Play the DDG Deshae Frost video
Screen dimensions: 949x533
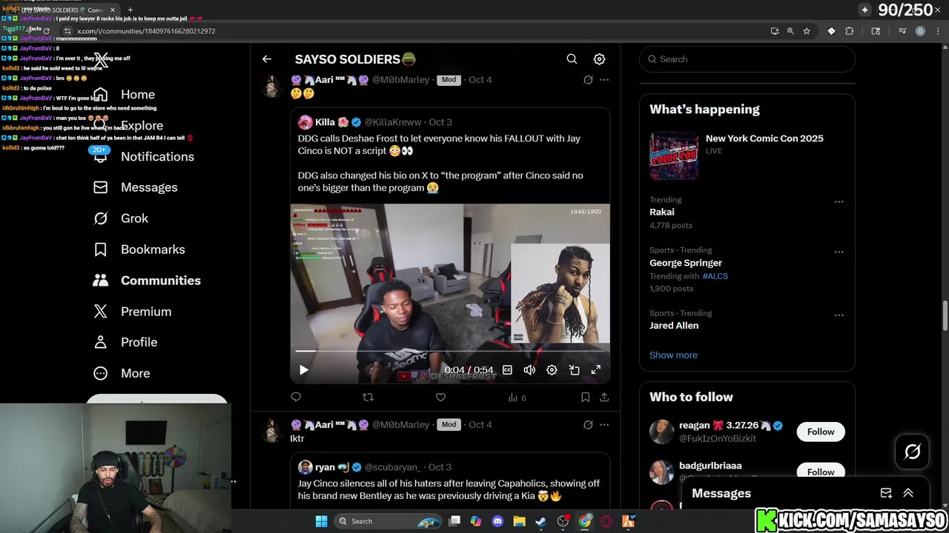304,369
